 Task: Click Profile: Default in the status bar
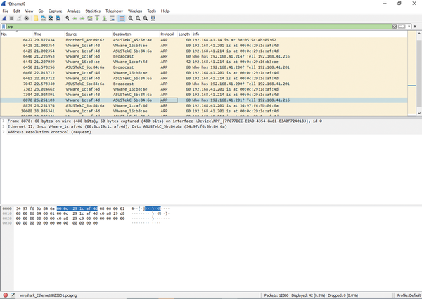(409, 295)
